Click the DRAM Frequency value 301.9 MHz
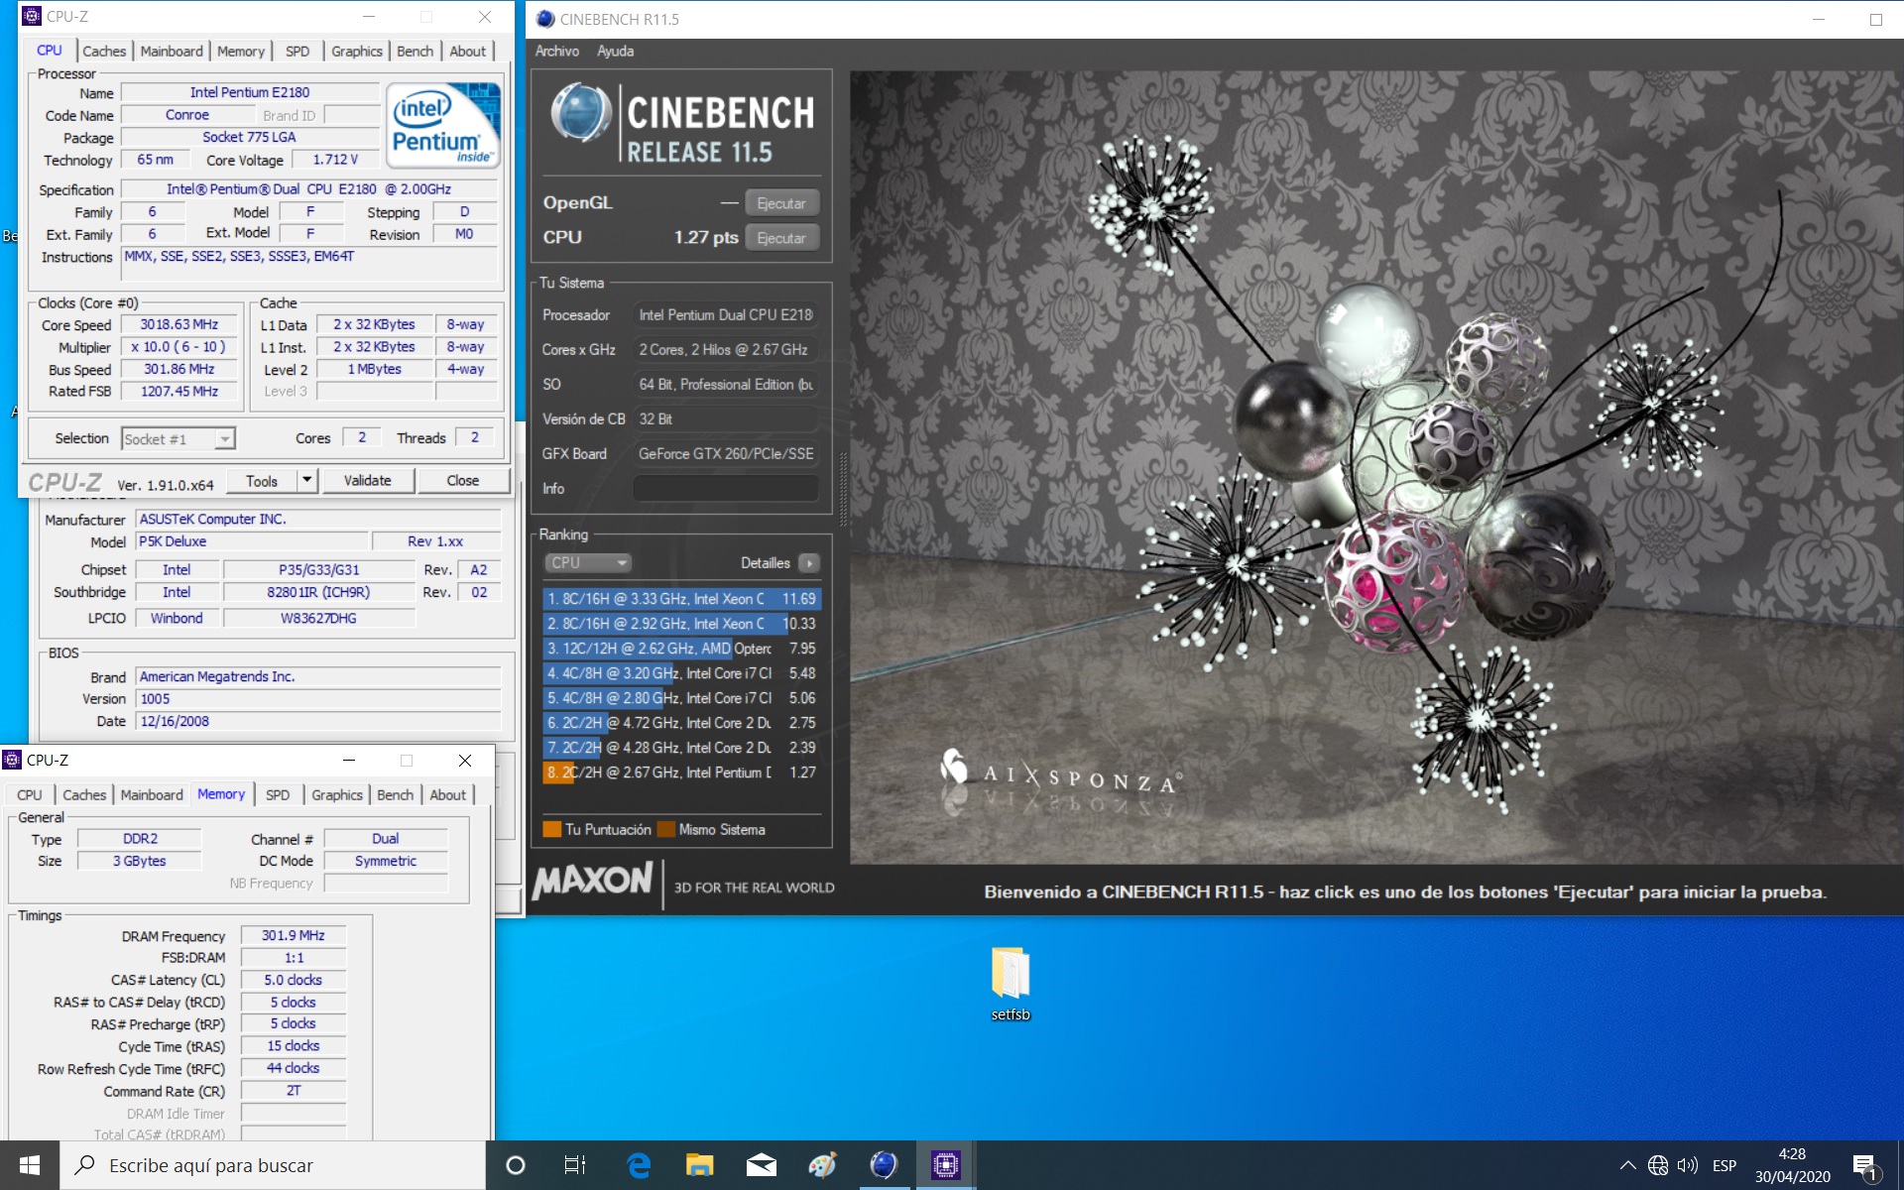The height and width of the screenshot is (1190, 1904). click(294, 935)
